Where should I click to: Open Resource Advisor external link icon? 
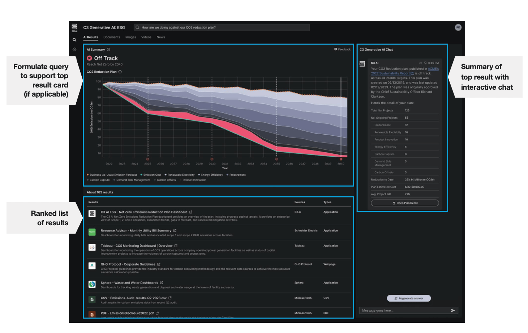click(175, 230)
